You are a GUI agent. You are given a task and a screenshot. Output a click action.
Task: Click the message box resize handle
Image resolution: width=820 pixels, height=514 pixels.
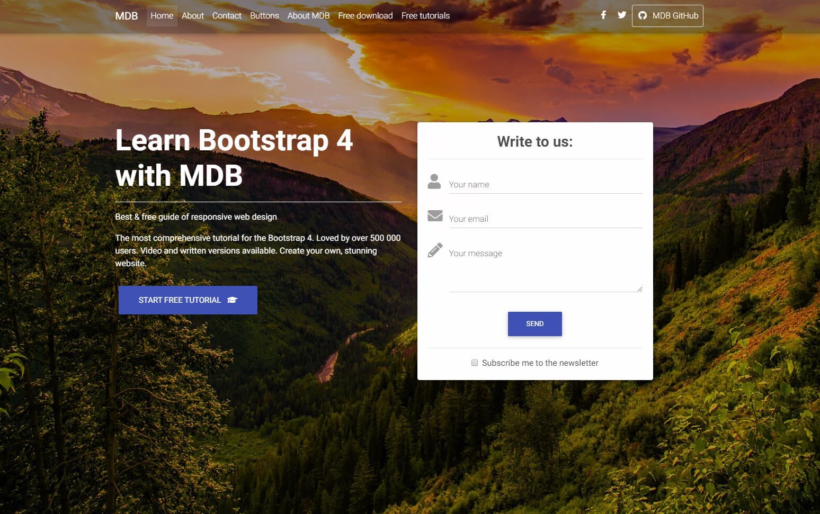coord(639,288)
